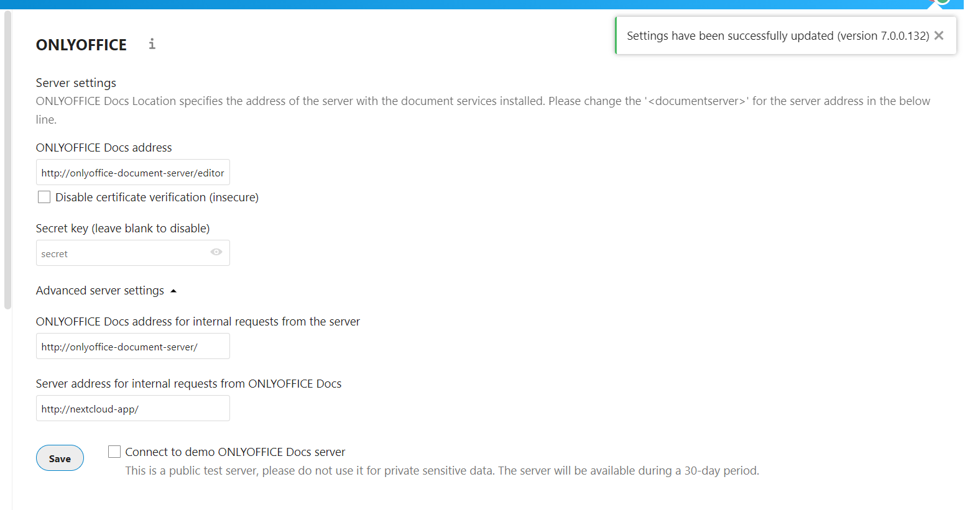
Task: Click Docs address for internal requests label
Action: [x=198, y=321]
